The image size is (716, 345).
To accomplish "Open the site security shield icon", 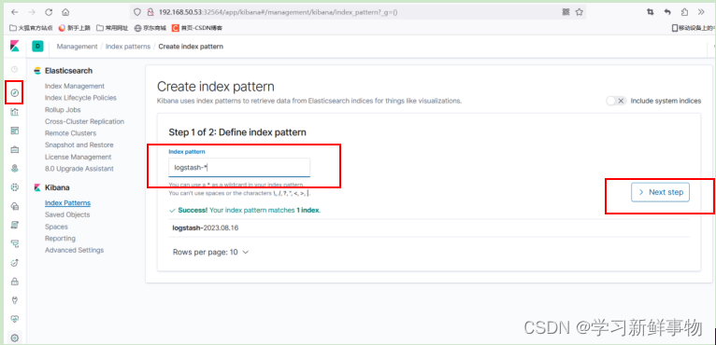I will tap(136, 12).
